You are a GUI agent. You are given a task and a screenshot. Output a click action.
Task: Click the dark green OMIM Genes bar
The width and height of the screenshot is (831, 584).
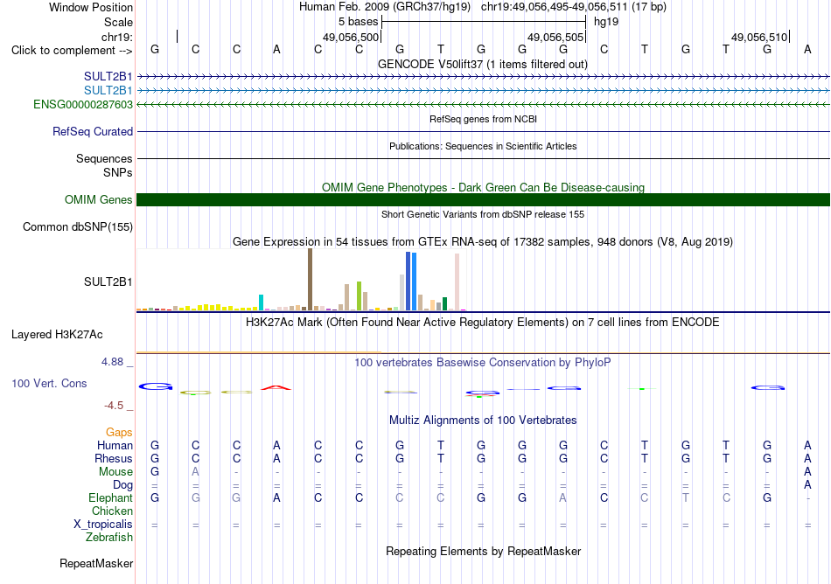tap(483, 199)
